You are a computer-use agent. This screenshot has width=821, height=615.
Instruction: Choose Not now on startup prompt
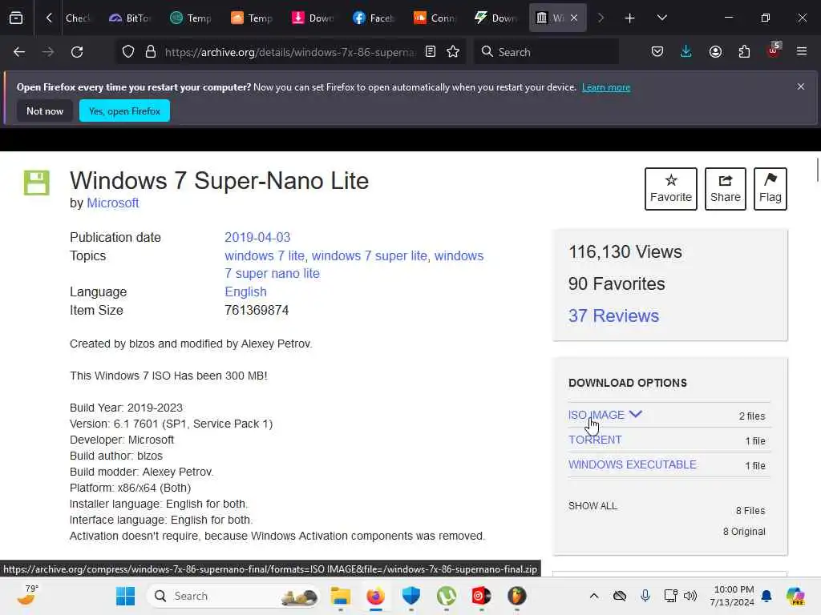(45, 111)
